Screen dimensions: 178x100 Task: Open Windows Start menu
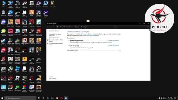tap(2, 98)
